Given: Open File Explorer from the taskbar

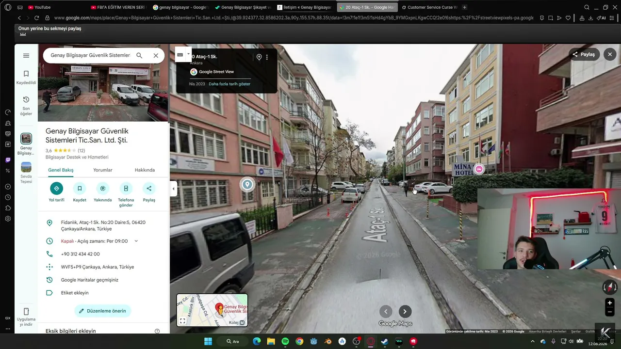Looking at the screenshot, I should coord(271,341).
